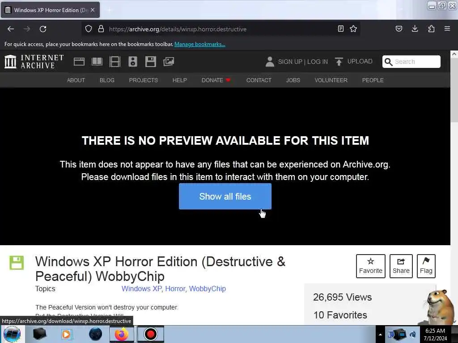Click the 26,695 Views text
Image resolution: width=458 pixels, height=343 pixels.
(342, 297)
